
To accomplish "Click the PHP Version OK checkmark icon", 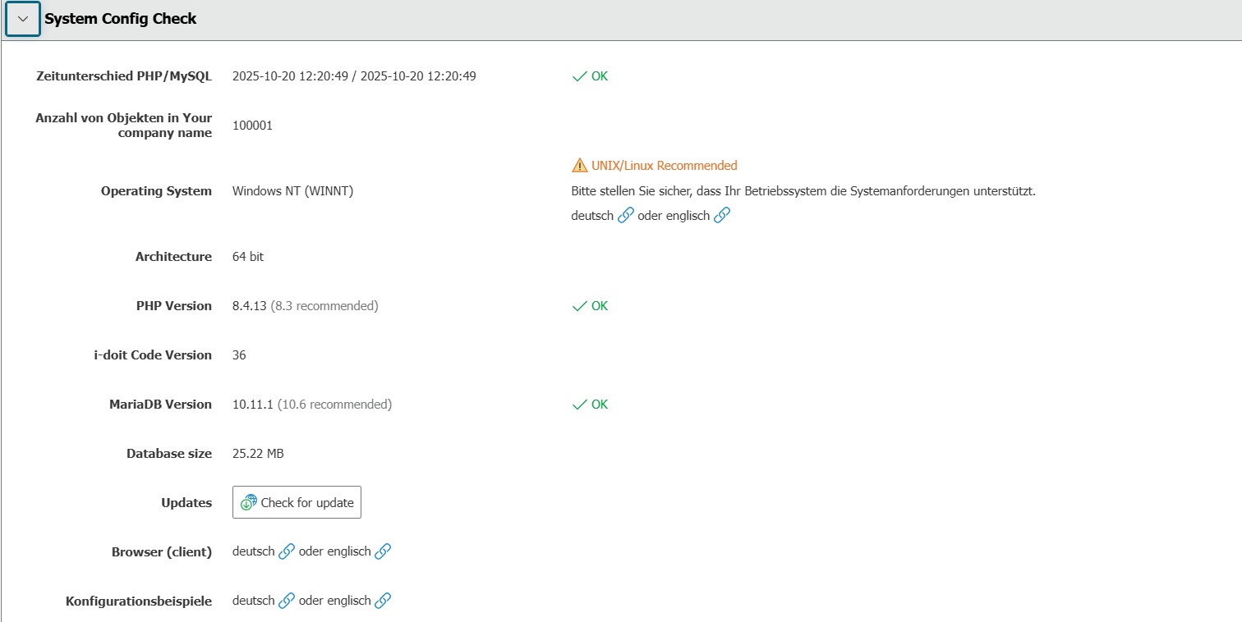I will (x=580, y=306).
